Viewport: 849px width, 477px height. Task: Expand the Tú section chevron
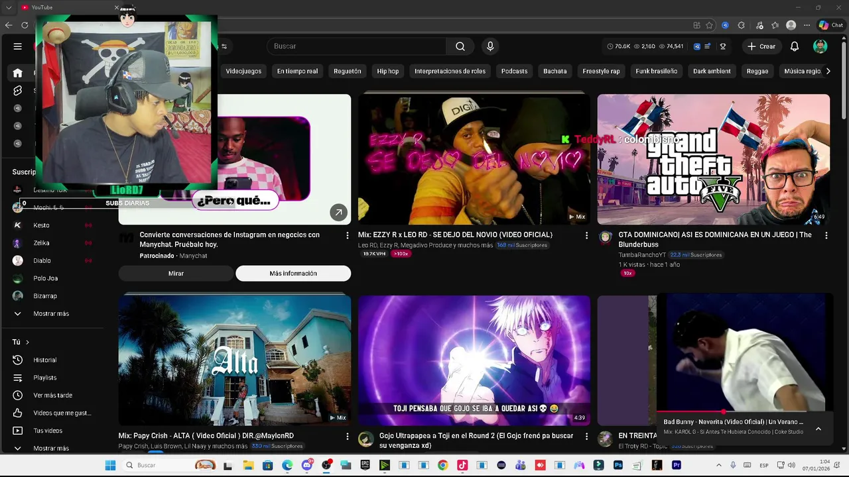click(27, 342)
